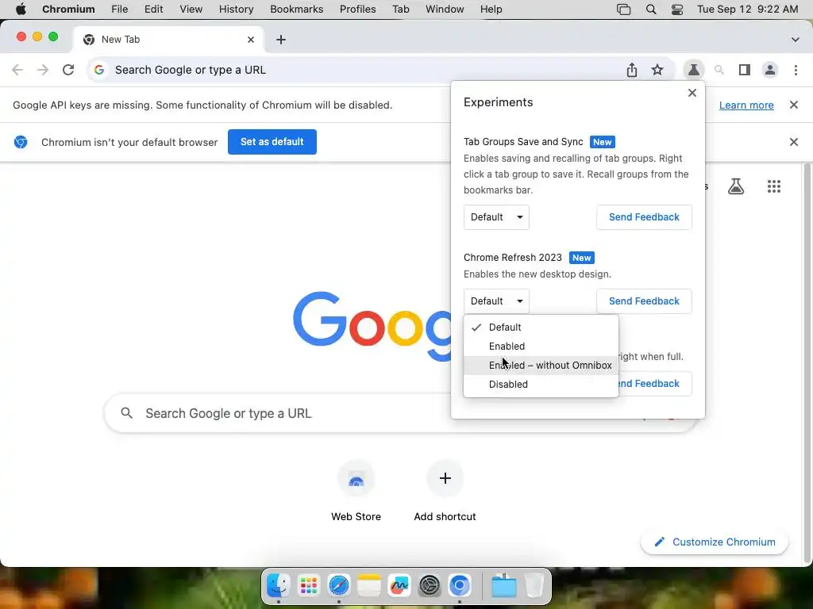The image size is (813, 609).
Task: Open the Google apps grid
Action: [774, 186]
